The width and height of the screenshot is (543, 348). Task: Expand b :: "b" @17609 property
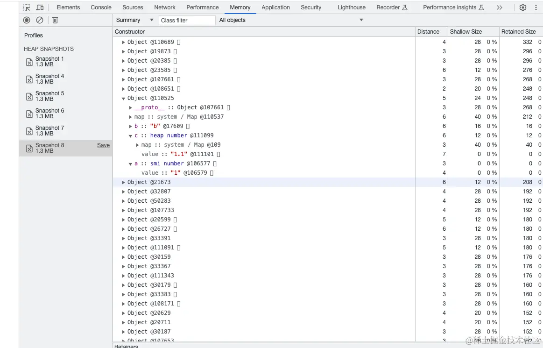pos(131,127)
